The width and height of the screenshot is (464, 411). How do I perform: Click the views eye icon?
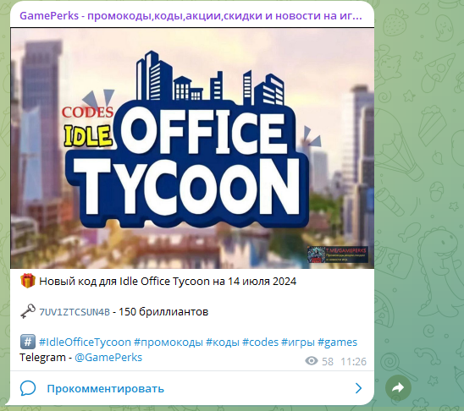tap(312, 361)
